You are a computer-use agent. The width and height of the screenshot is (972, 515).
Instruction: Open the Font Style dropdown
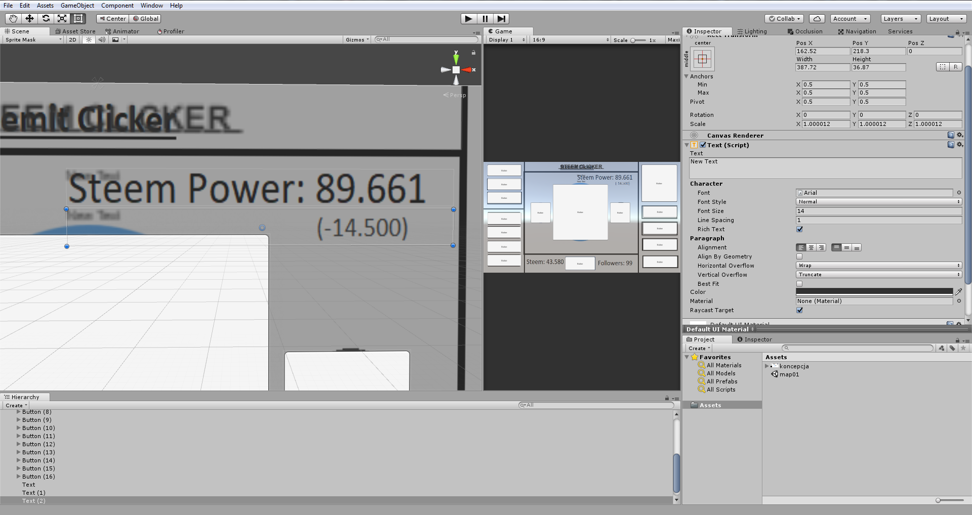coord(878,202)
